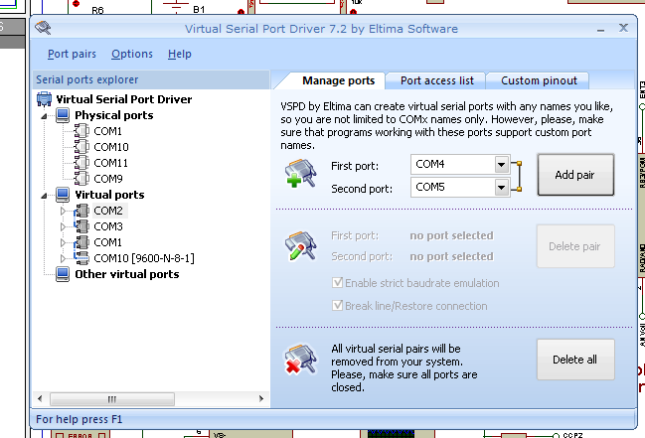The image size is (645, 438).
Task: Select physical port COM11 in tree
Action: pyautogui.click(x=110, y=163)
